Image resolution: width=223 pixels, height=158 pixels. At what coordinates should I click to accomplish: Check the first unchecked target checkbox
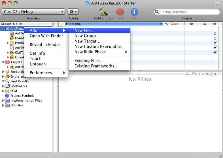pos(215,34)
